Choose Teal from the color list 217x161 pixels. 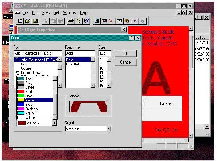click(x=35, y=79)
